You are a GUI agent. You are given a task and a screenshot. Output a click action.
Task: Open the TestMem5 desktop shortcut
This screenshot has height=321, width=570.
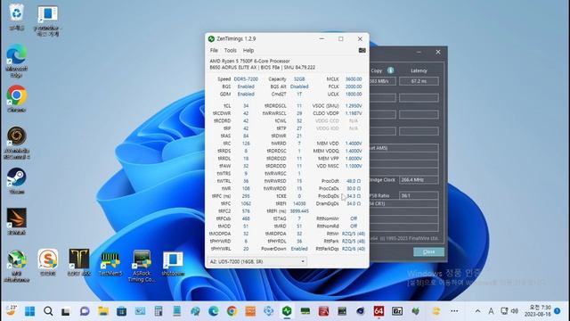pyautogui.click(x=110, y=262)
